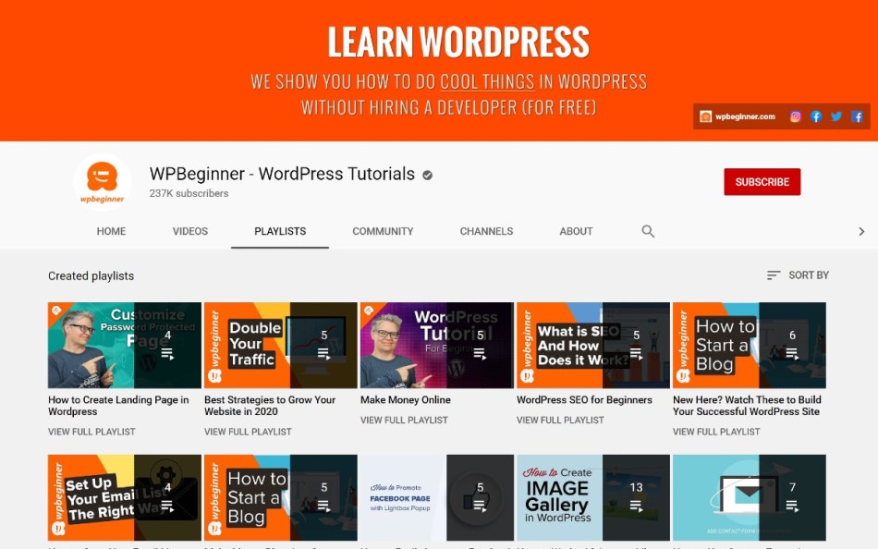Click the How to Promote Facebook Page thumbnail
This screenshot has width=878, height=549.
[437, 497]
